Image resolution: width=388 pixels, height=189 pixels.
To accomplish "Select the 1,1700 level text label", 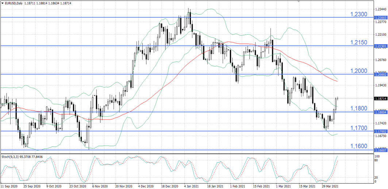I will coord(359,128).
